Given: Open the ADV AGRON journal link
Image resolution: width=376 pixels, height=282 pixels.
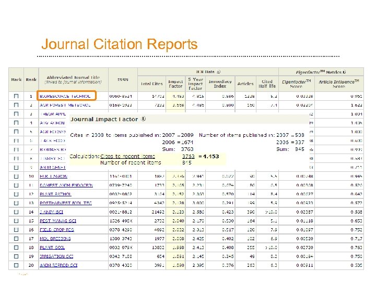Looking at the screenshot, I should [52, 123].
